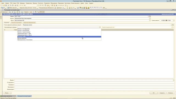Image resolution: width=176 pixels, height=99 pixels.
Task: Click the Основание input field
Action: point(94,85)
